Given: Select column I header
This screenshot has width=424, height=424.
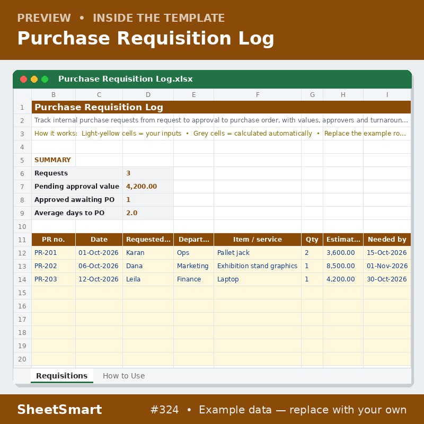Looking at the screenshot, I should (x=387, y=95).
